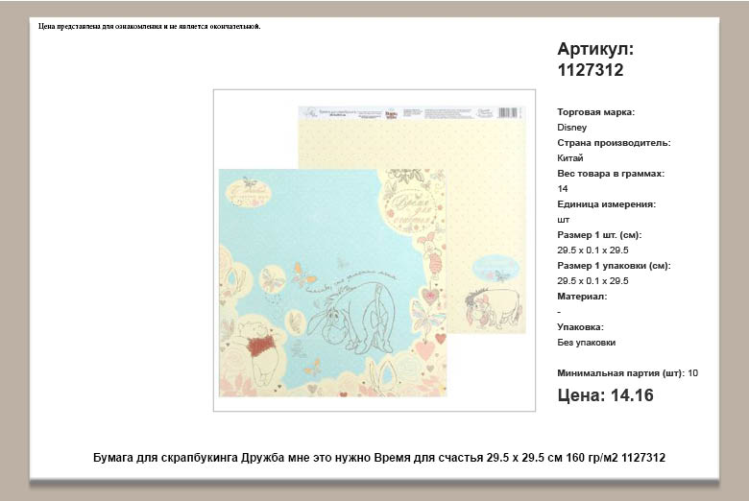Click the 'Вес товара в граммах:' label
749x501 pixels.
click(x=611, y=174)
